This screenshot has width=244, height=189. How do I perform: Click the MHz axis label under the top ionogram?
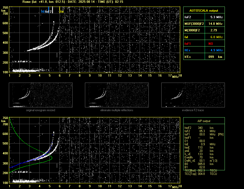175,77
